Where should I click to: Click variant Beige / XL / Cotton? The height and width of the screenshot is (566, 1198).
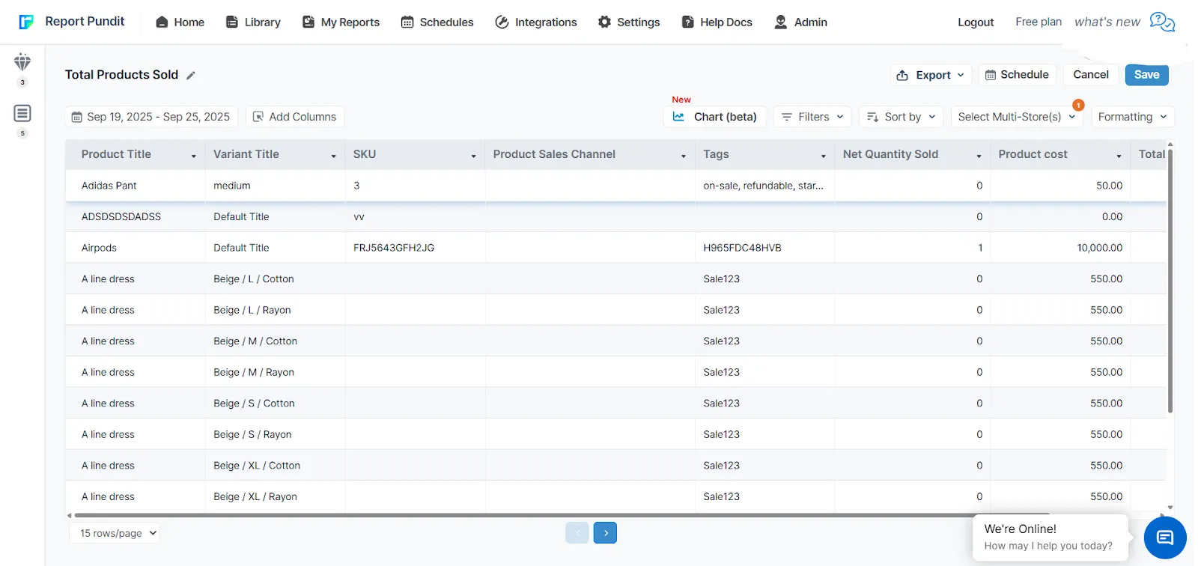pos(257,466)
